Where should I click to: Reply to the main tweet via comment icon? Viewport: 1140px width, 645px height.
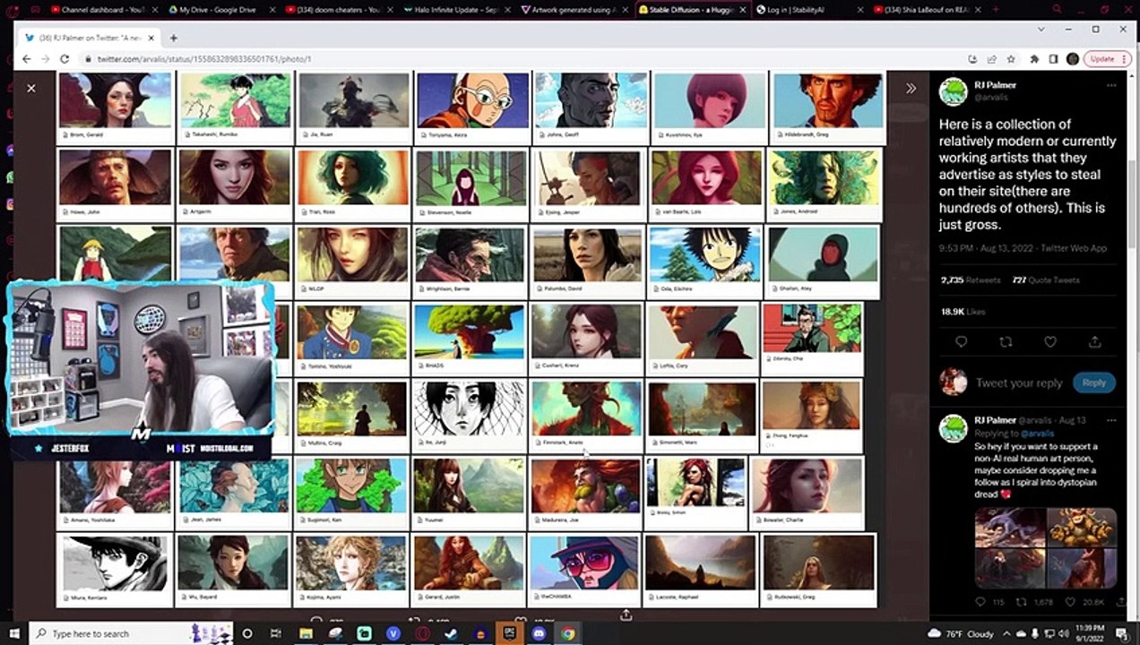961,341
